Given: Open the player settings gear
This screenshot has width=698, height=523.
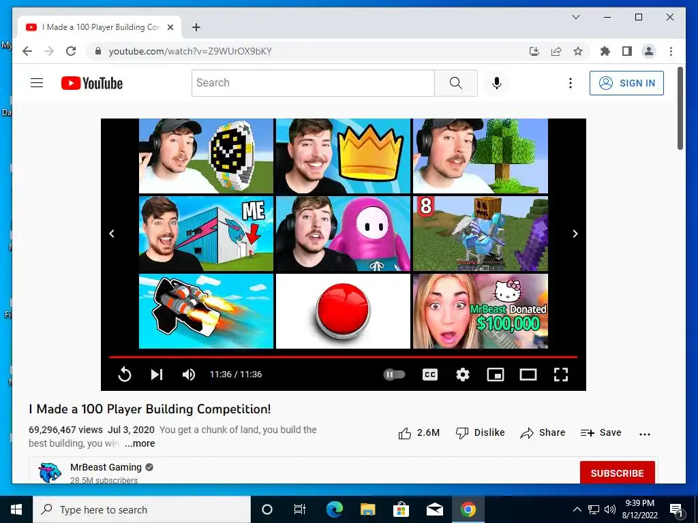Looking at the screenshot, I should point(463,375).
